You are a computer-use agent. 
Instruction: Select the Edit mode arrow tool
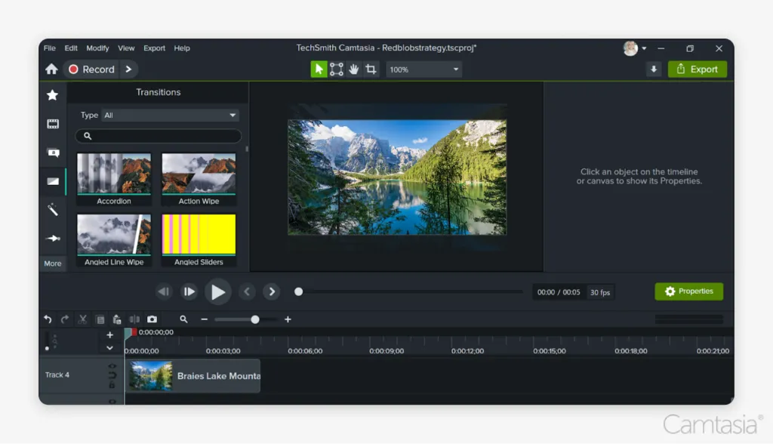point(319,69)
